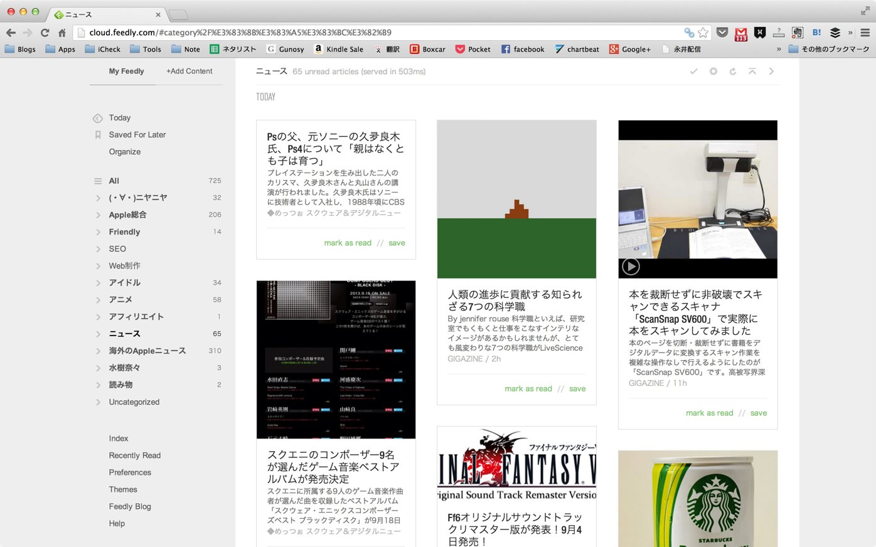Mark the ScanSnap SV600 article as read
This screenshot has height=547, width=876.
pos(710,413)
